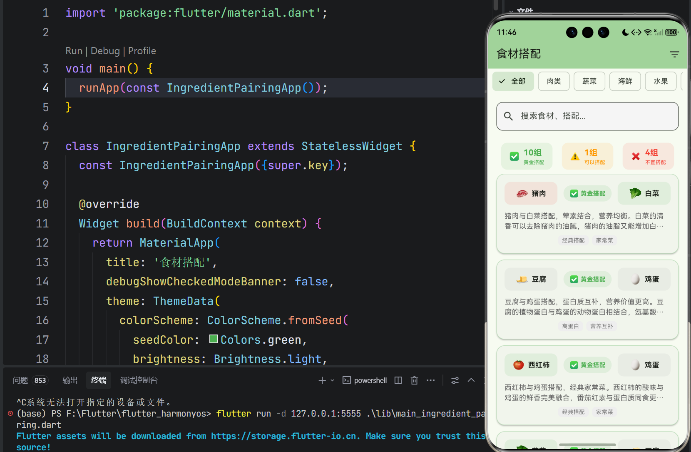The width and height of the screenshot is (691, 452).
Task: Add a new terminal with the plus icon
Action: [x=322, y=380]
